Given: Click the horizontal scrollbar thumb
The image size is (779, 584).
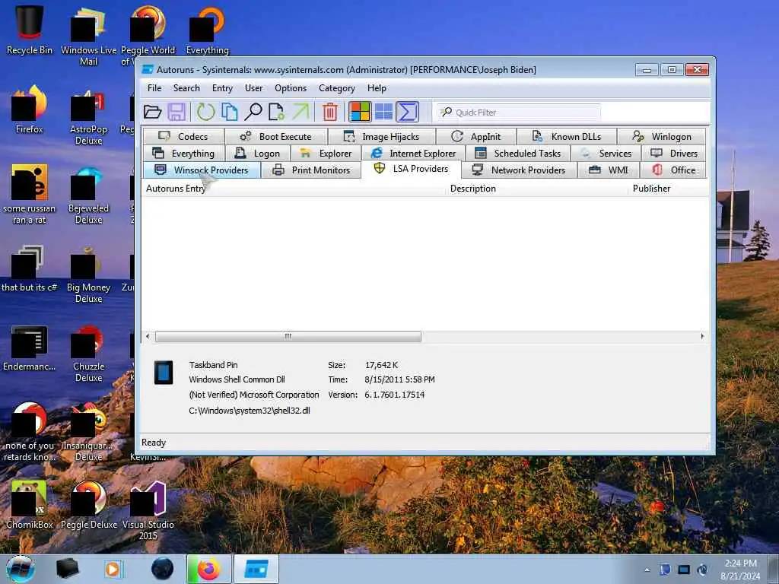Looking at the screenshot, I should pyautogui.click(x=288, y=336).
